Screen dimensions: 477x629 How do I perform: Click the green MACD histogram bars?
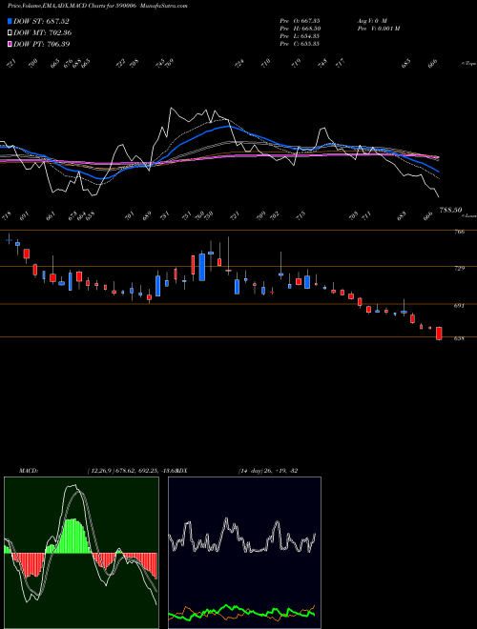coord(71,536)
